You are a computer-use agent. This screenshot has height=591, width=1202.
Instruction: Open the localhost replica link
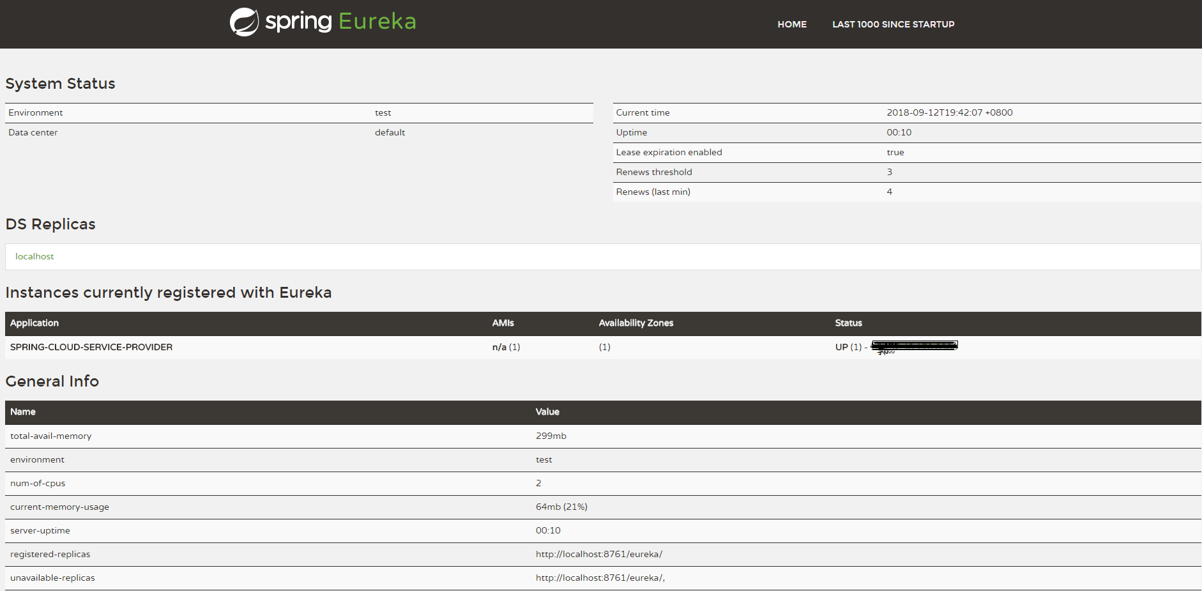[x=34, y=256]
